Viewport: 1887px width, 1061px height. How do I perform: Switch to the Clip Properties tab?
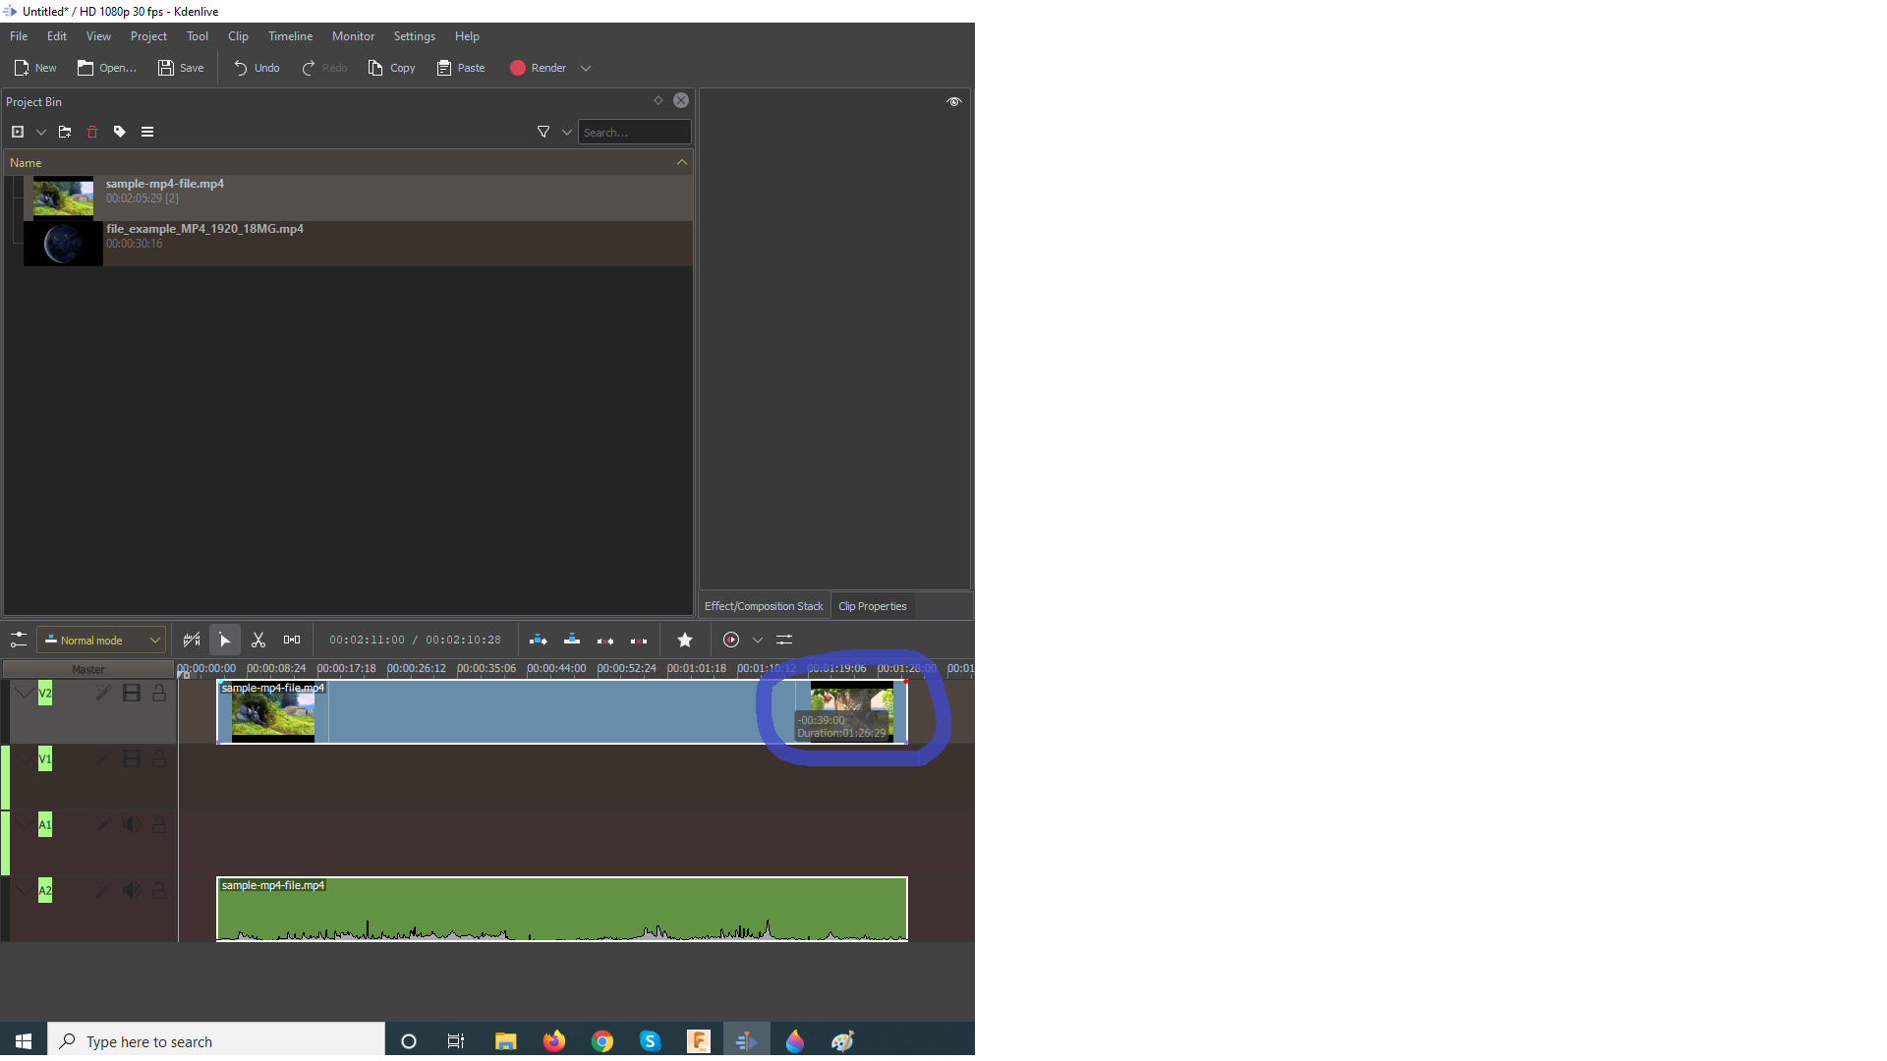coord(872,606)
